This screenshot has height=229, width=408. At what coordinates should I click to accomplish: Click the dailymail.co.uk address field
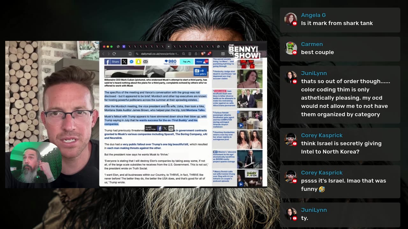(x=160, y=54)
